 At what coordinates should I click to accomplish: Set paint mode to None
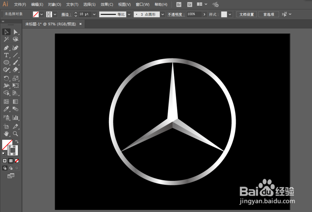pos(17,161)
